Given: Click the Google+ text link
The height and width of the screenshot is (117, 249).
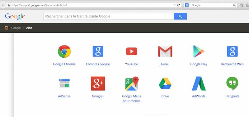Looking at the screenshot, I should coord(98,96).
